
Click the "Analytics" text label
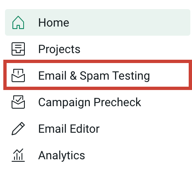coord(62,156)
